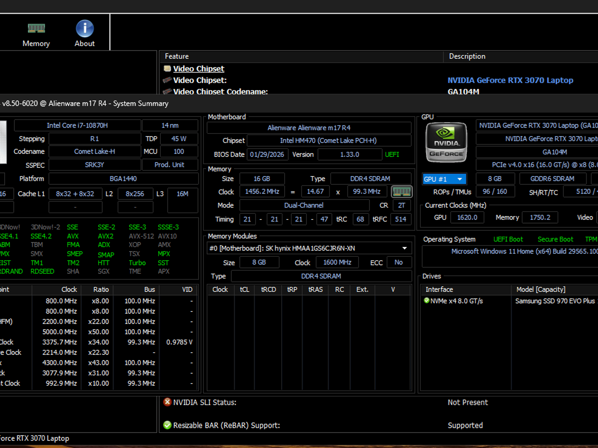The width and height of the screenshot is (598, 448).
Task: Click the 14 nm process value
Action: point(170,125)
